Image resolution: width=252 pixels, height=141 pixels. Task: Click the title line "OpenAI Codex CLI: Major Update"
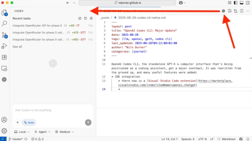point(144,31)
